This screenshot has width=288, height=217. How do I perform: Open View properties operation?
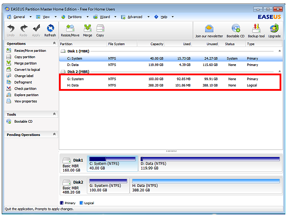pyautogui.click(x=26, y=101)
